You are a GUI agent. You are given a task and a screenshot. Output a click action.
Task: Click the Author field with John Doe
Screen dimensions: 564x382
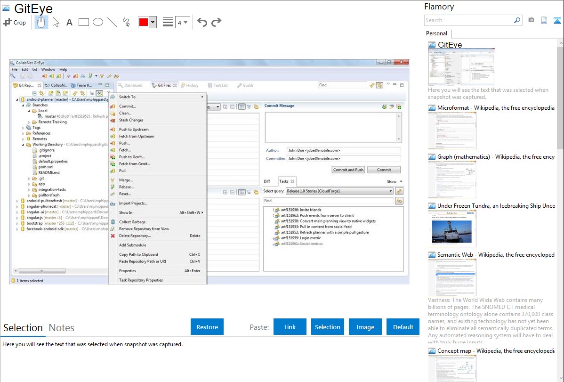pyautogui.click(x=344, y=151)
